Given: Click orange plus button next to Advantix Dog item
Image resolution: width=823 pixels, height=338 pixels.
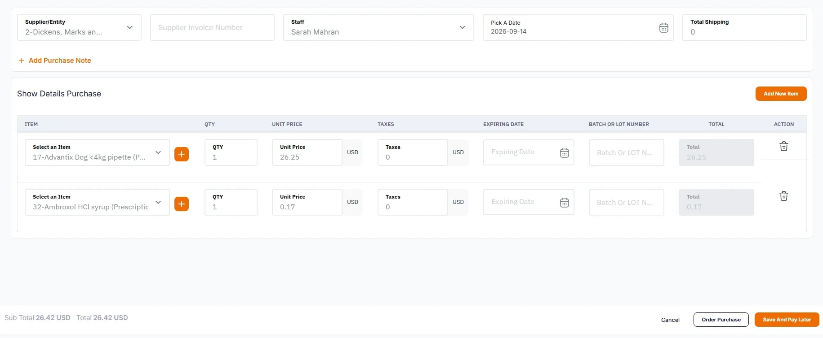Looking at the screenshot, I should (182, 154).
